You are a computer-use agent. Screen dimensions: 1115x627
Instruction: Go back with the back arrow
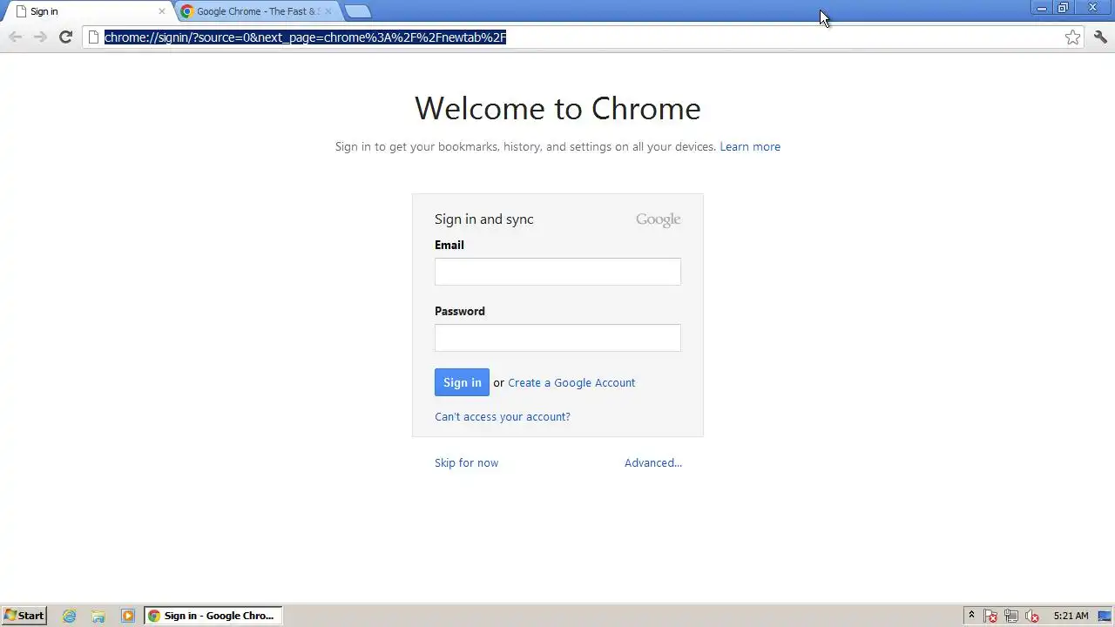pyautogui.click(x=15, y=37)
